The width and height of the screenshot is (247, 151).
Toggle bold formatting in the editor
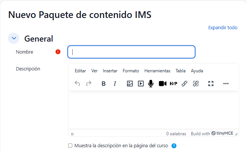[104, 84]
